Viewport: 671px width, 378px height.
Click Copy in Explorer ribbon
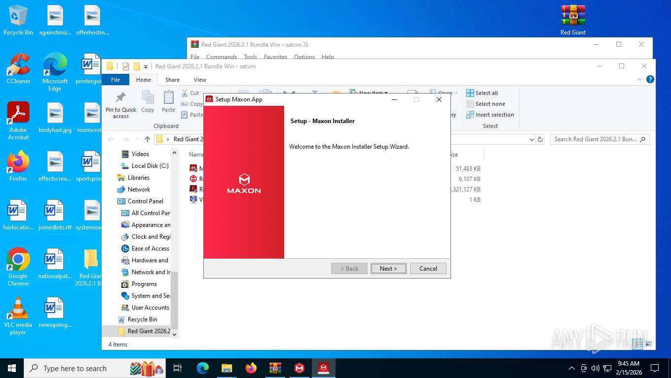148,102
